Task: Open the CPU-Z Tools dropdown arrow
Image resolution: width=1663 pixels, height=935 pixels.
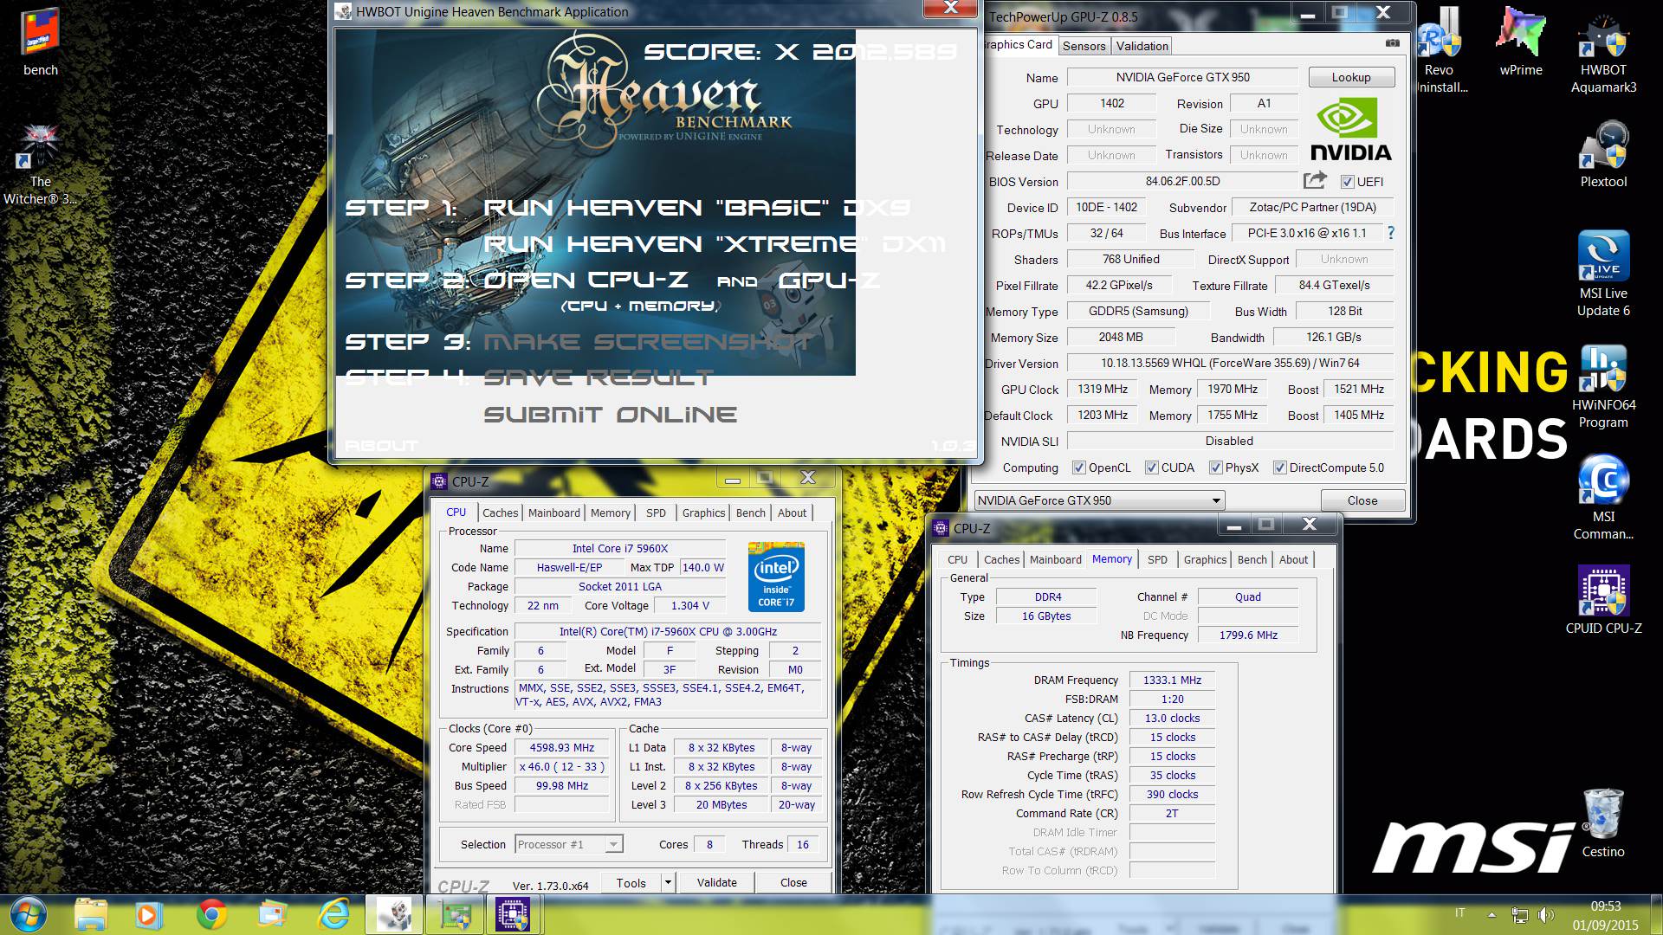Action: 668,882
